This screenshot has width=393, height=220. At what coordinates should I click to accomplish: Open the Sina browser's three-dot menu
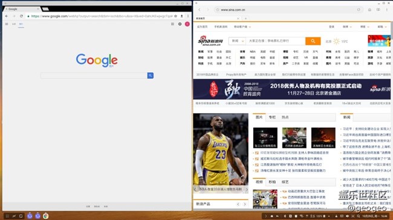(x=387, y=10)
